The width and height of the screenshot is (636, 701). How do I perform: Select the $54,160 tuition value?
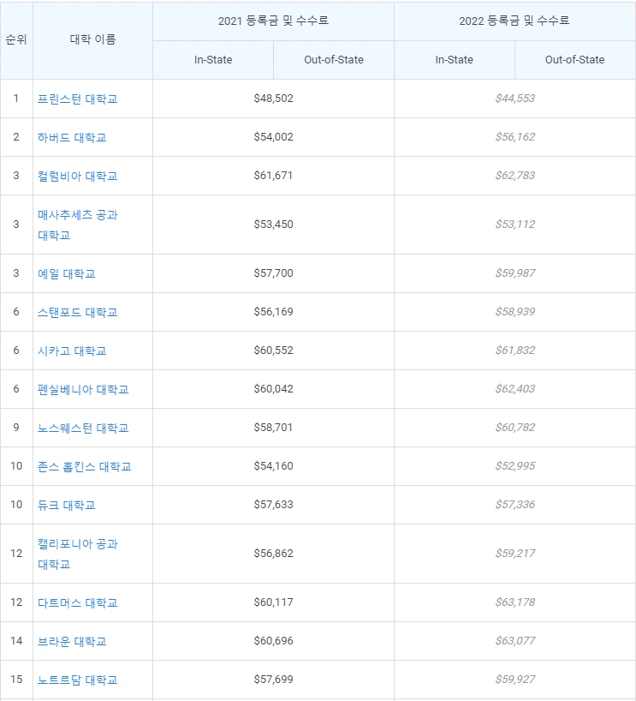pos(273,466)
